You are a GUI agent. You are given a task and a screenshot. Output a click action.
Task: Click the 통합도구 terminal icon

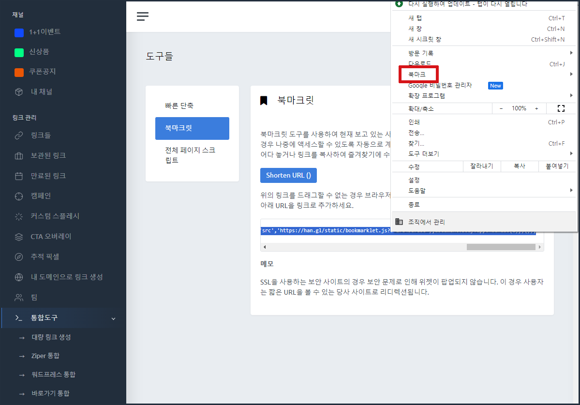pos(19,318)
